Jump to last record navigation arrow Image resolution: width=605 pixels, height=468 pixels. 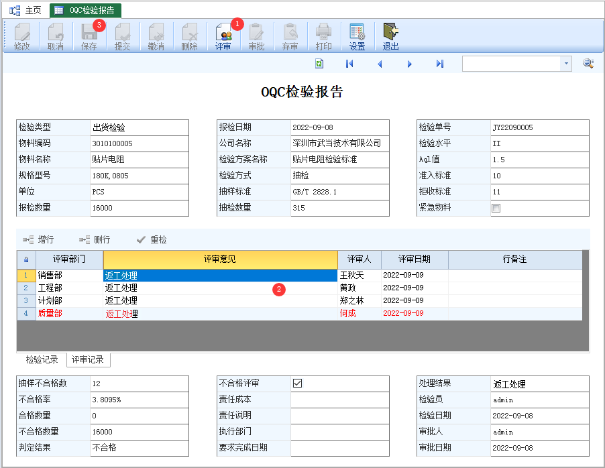[x=440, y=64]
